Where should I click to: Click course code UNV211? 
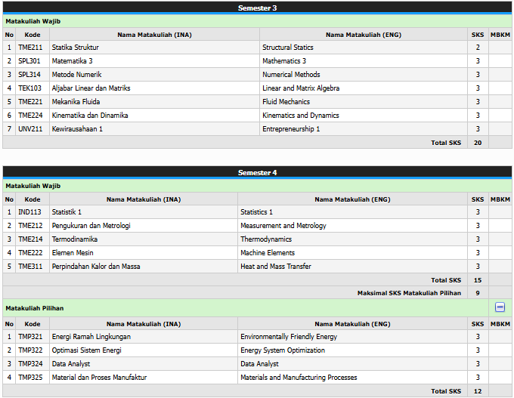[30, 129]
